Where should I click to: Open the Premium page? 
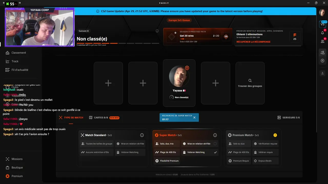click(14, 176)
